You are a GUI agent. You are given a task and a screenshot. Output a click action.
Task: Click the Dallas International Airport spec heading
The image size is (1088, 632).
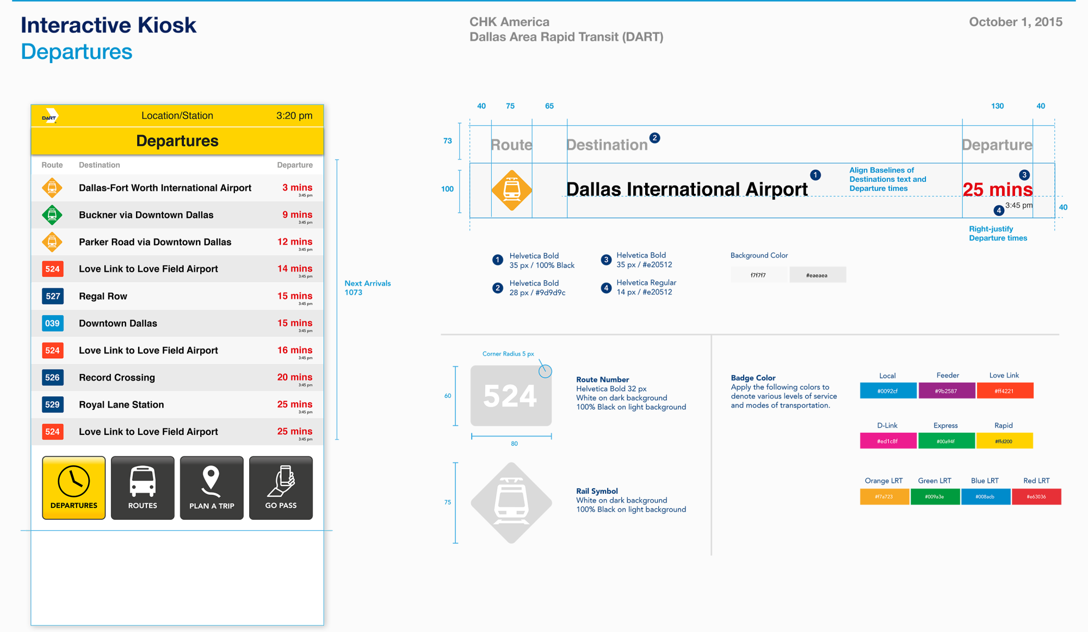click(687, 189)
